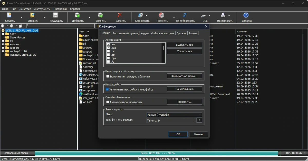Click the w11.ico file icon
The width and height of the screenshot is (308, 161).
[x=81, y=102]
